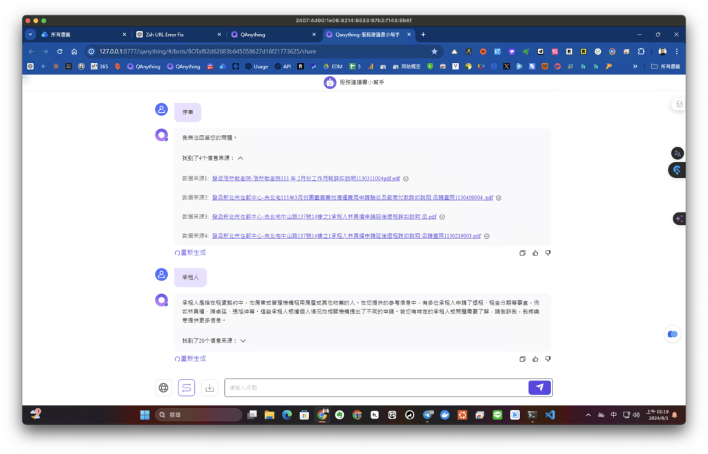708x454 pixels.
Task: Click the taskbar search box
Action: (198, 415)
